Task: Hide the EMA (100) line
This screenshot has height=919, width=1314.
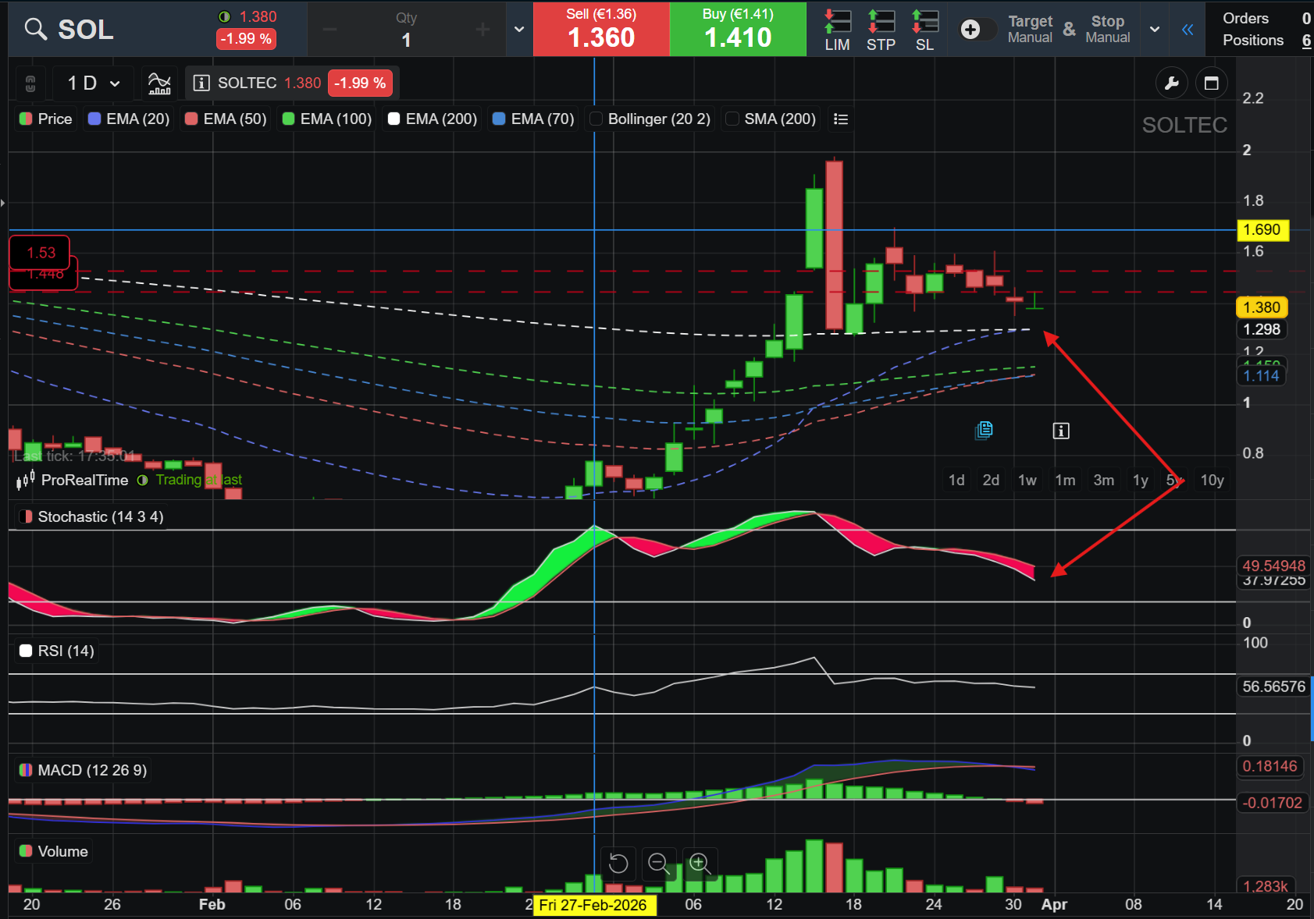Action: coord(327,119)
